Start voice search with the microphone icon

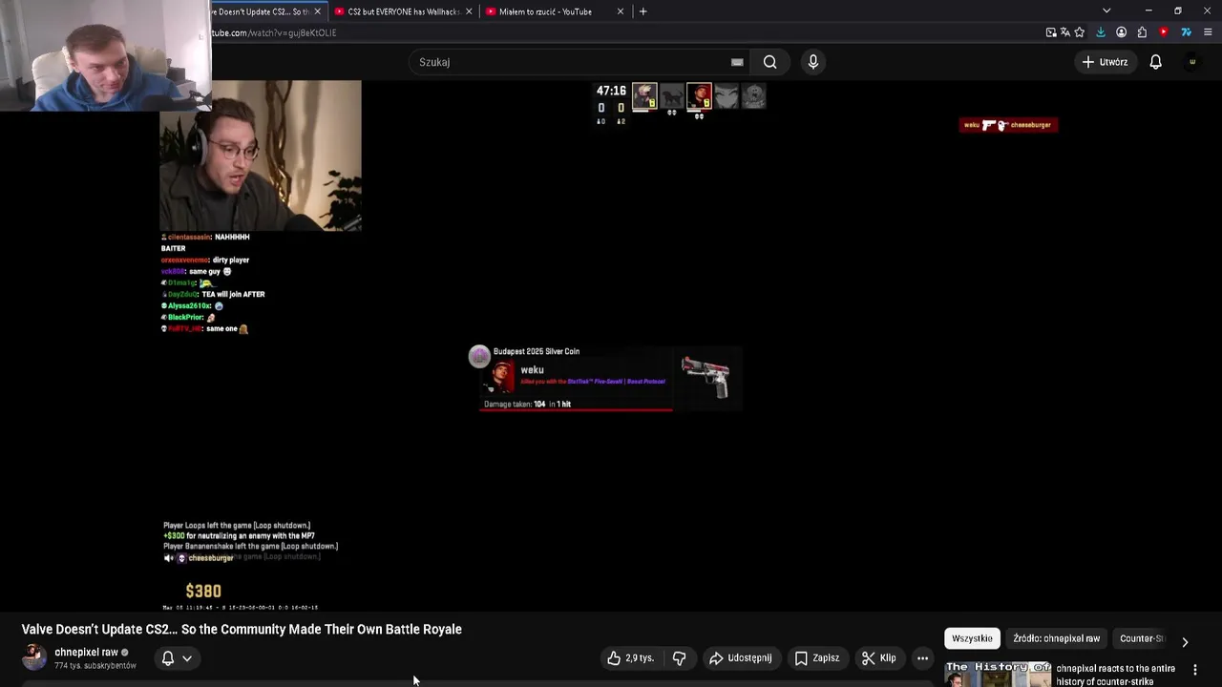tap(813, 62)
